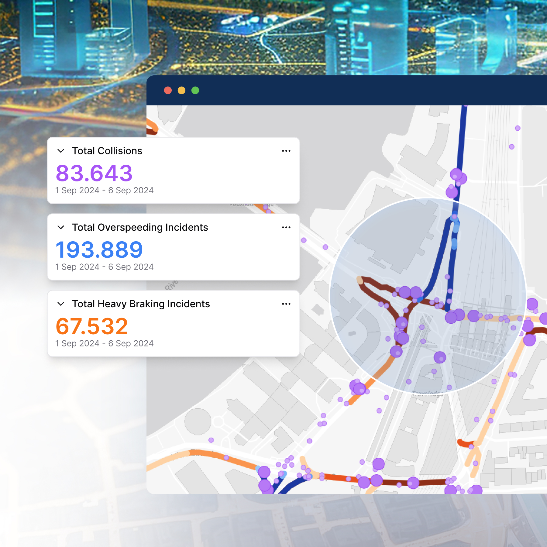Image resolution: width=547 pixels, height=547 pixels.
Task: Collapse the Total Overspeeding Incidents chevron
Action: point(61,227)
